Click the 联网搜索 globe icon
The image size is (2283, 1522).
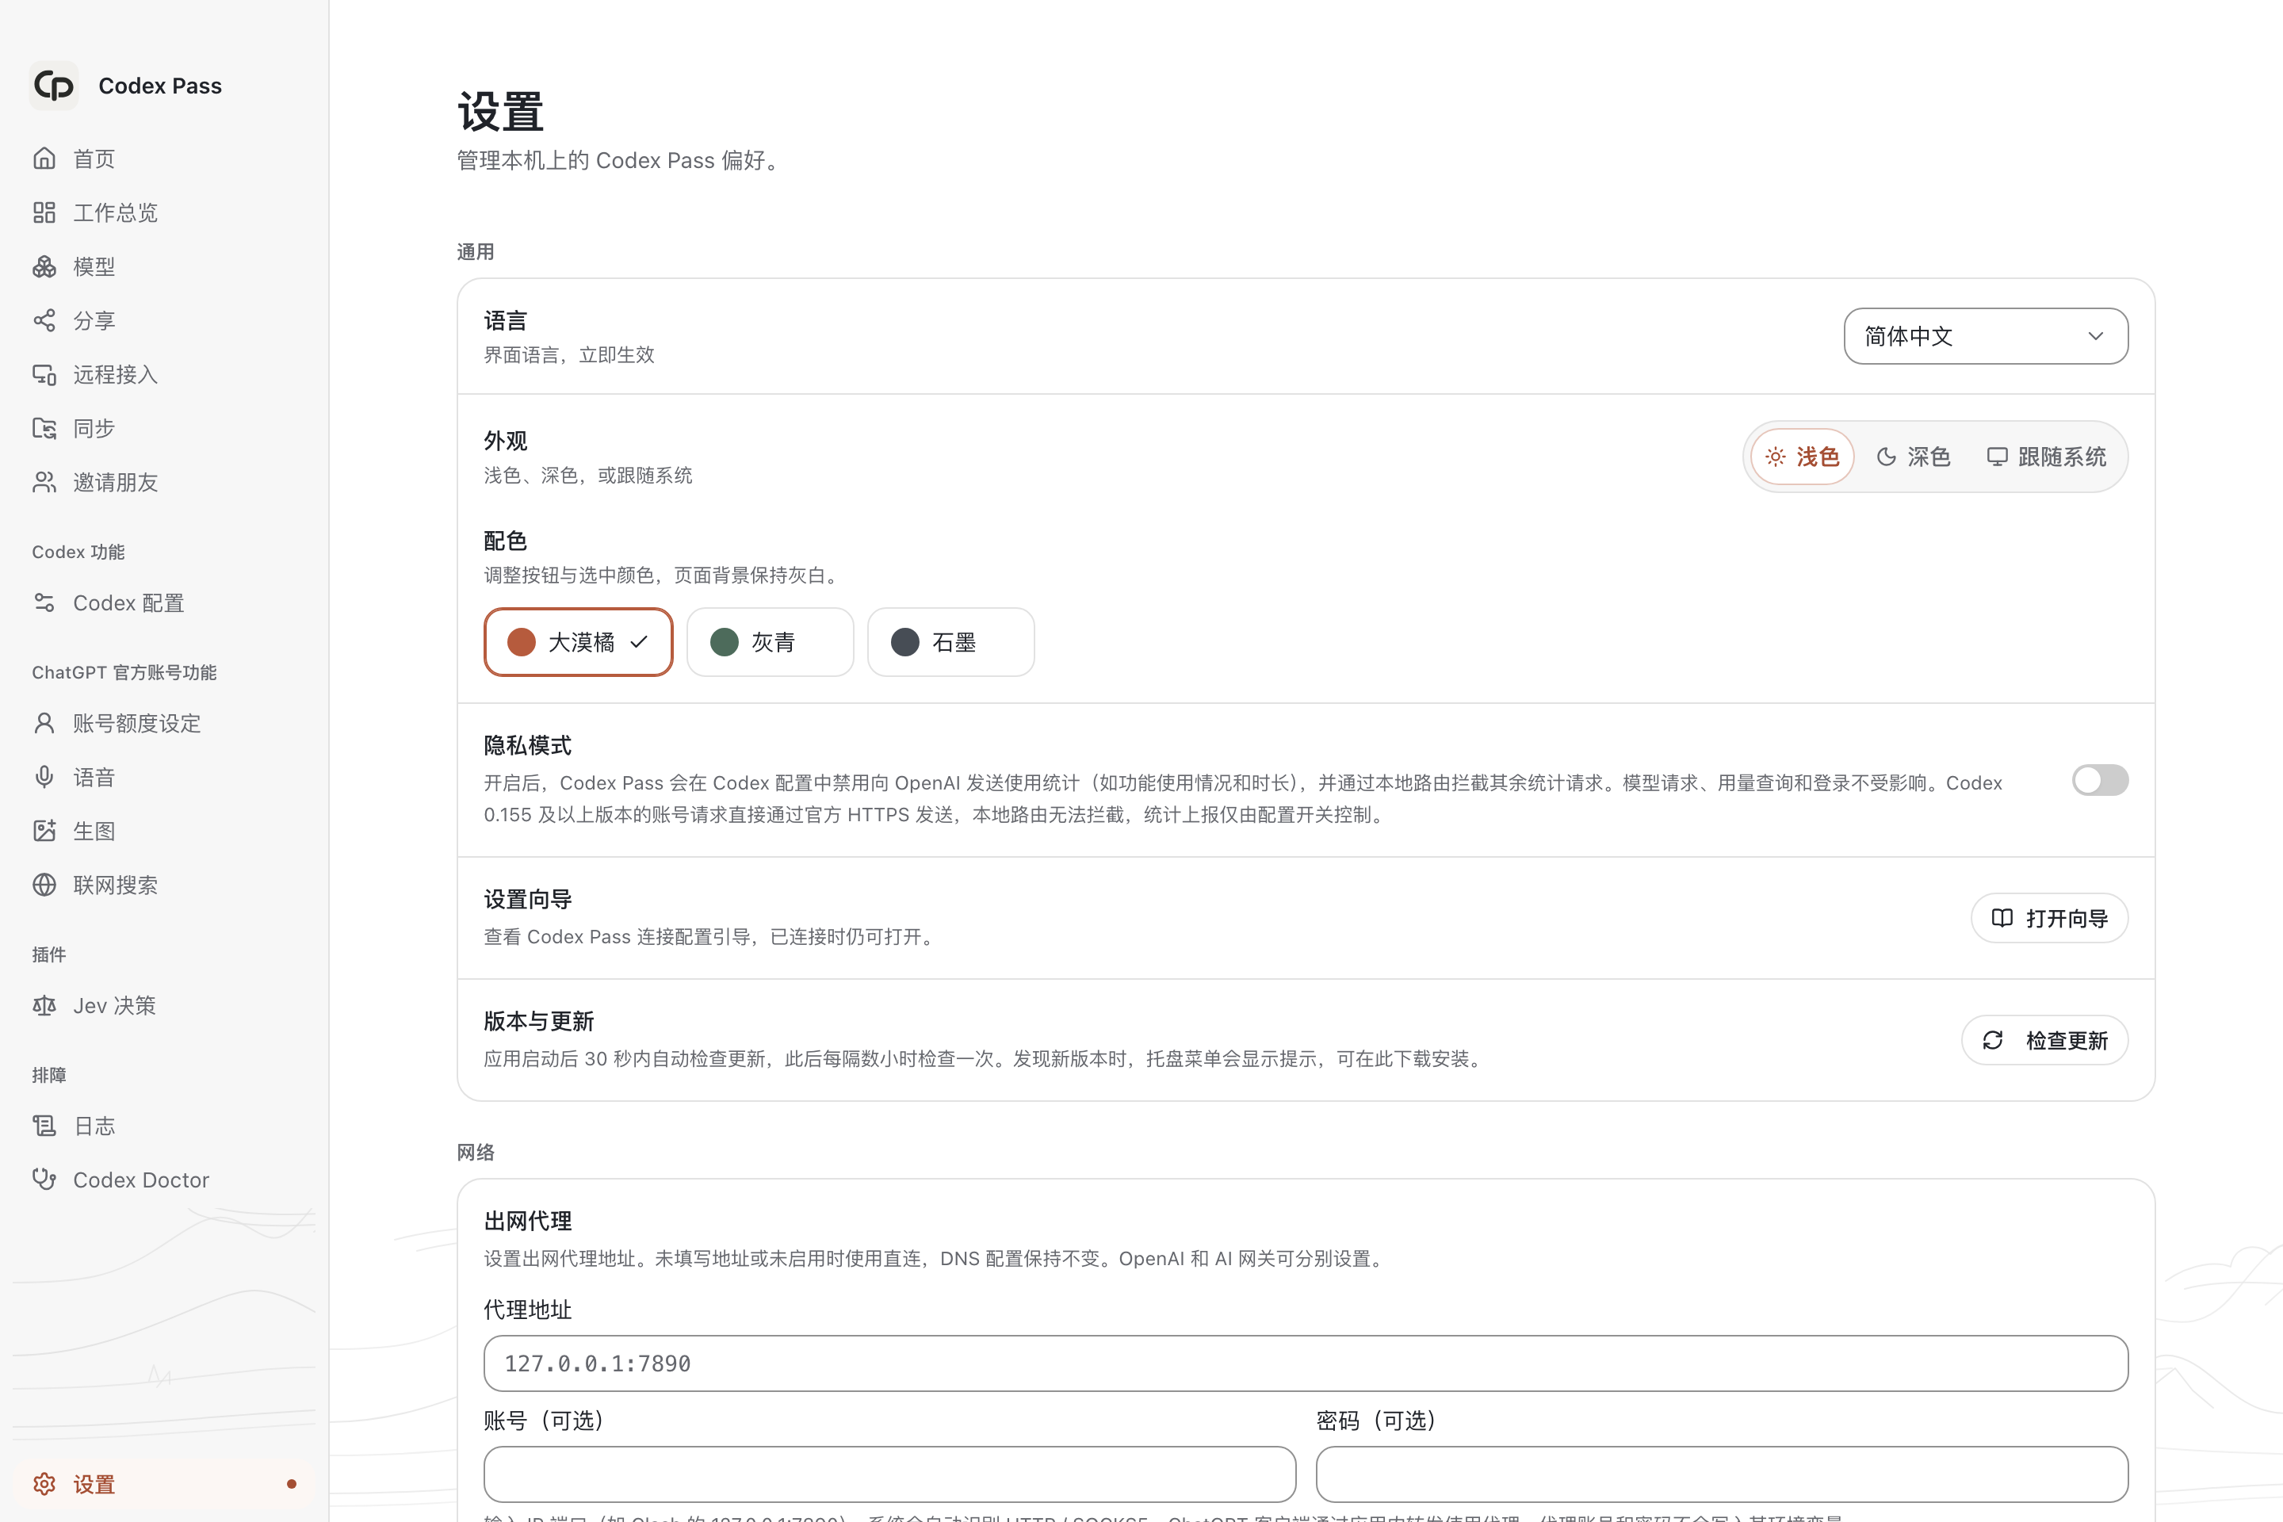click(x=44, y=885)
